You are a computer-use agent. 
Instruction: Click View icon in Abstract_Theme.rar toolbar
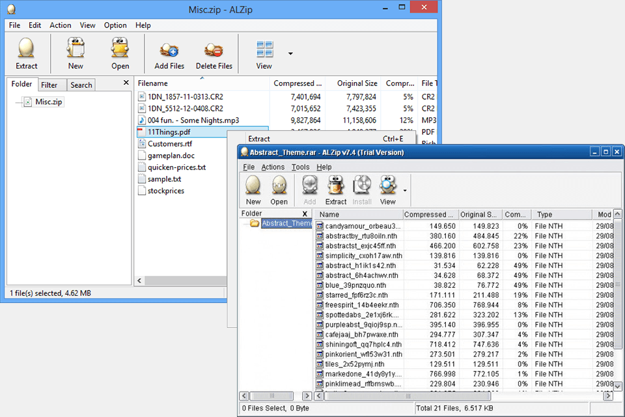tap(387, 185)
